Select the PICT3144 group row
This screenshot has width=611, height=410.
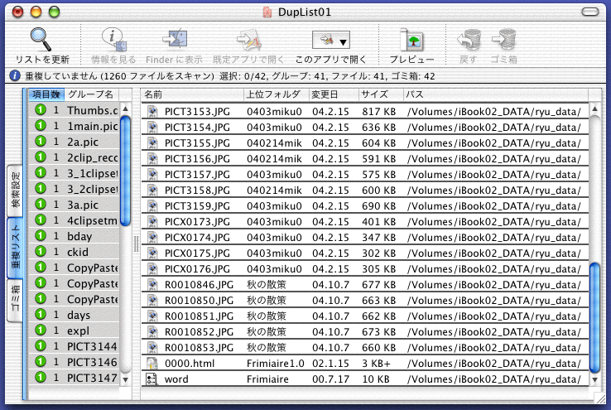coord(74,346)
